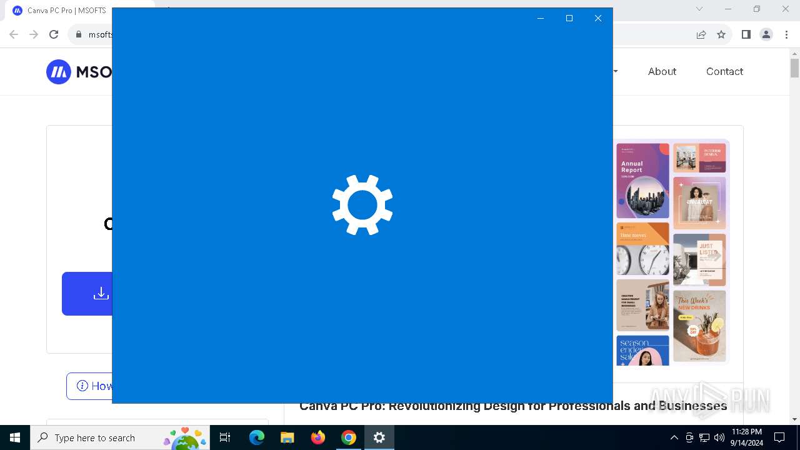
Task: Open the About page link
Action: pyautogui.click(x=662, y=71)
